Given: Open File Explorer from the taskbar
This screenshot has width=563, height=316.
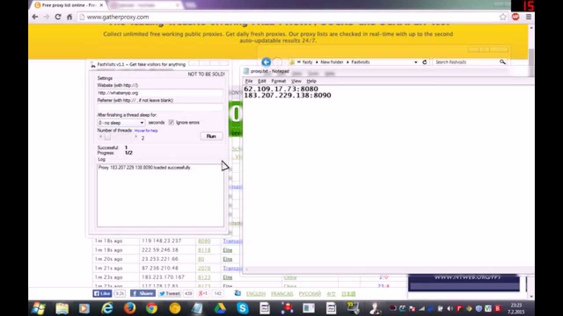Looking at the screenshot, I should pos(62,308).
